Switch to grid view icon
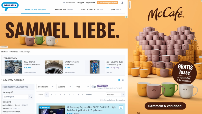Image resolution: width=202 pixels, height=114 pixels. (123, 80)
